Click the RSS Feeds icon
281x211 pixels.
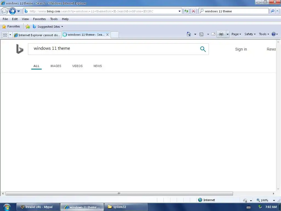201,34
